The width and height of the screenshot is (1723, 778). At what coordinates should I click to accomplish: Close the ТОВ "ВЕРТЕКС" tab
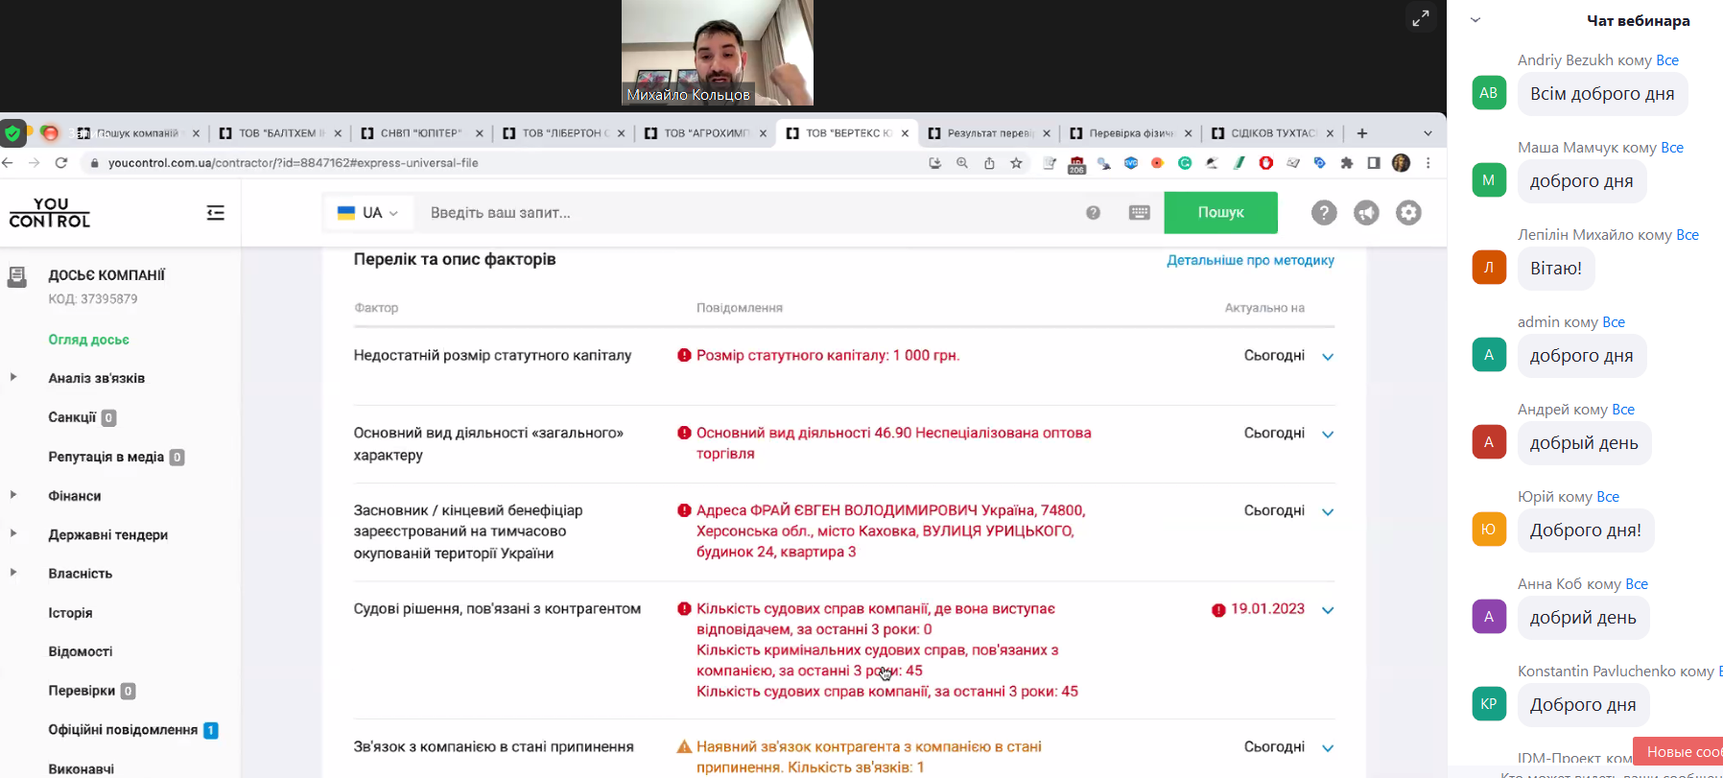[905, 133]
